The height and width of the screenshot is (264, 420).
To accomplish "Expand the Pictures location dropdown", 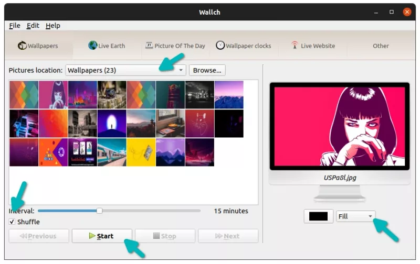I will tap(125, 70).
